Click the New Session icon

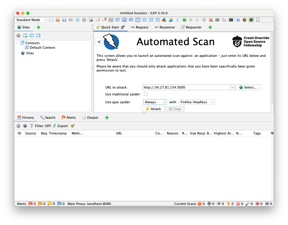pyautogui.click(x=51, y=20)
